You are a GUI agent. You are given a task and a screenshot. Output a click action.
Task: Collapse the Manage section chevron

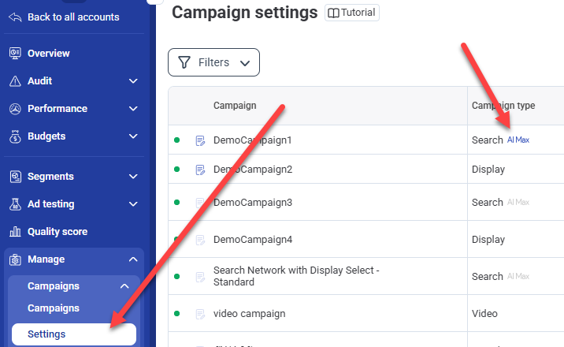pos(132,259)
